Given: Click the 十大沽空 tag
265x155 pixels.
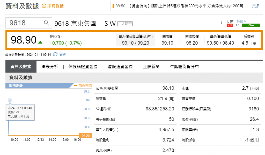Looking at the screenshot, I should 125,24.
